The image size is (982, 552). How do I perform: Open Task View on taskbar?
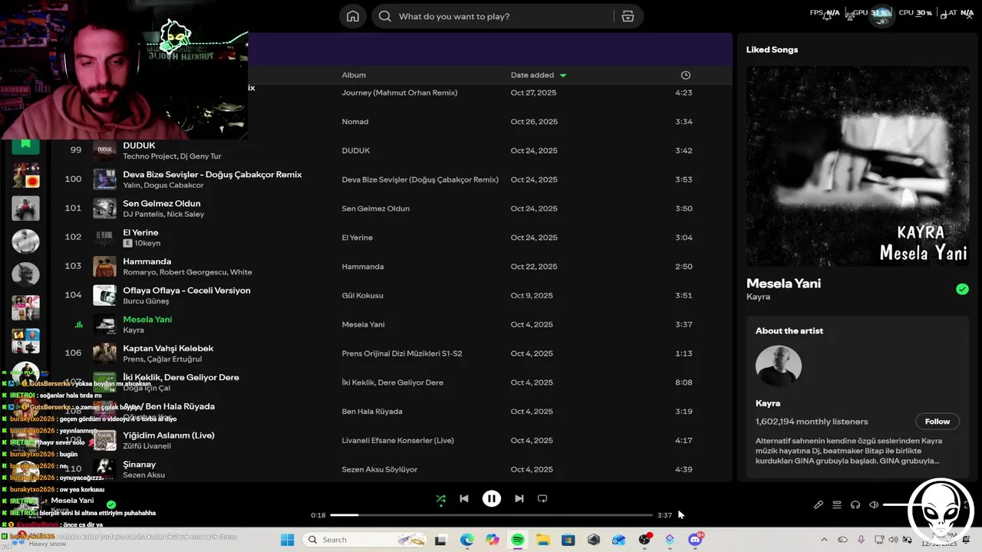(x=440, y=540)
